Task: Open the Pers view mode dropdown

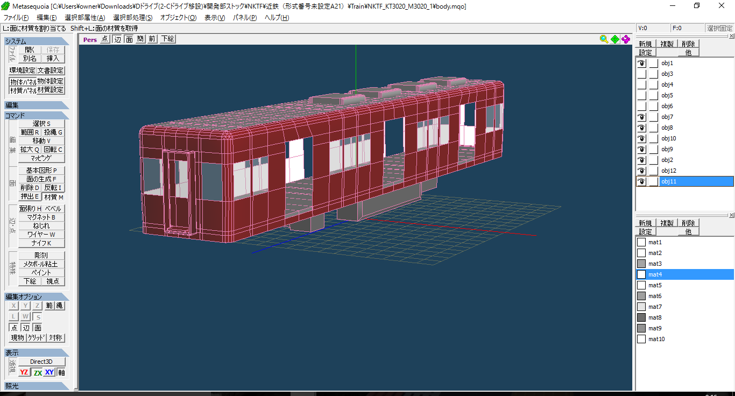Action: pos(90,39)
